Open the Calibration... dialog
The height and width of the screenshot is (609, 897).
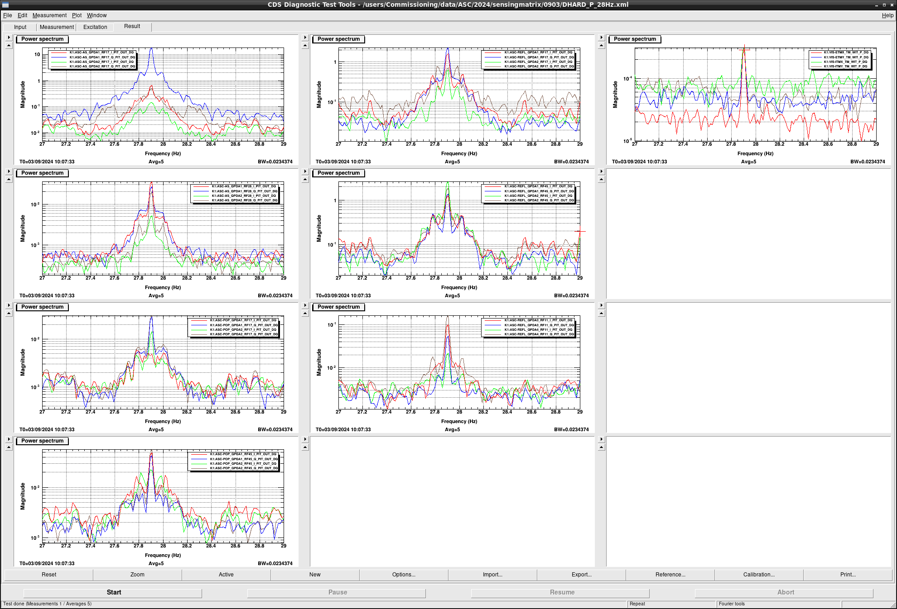(759, 575)
